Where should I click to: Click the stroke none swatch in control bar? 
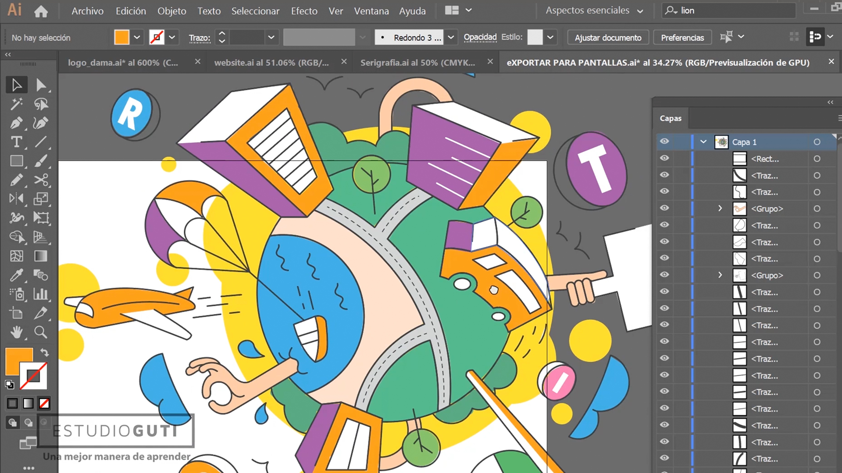point(157,38)
